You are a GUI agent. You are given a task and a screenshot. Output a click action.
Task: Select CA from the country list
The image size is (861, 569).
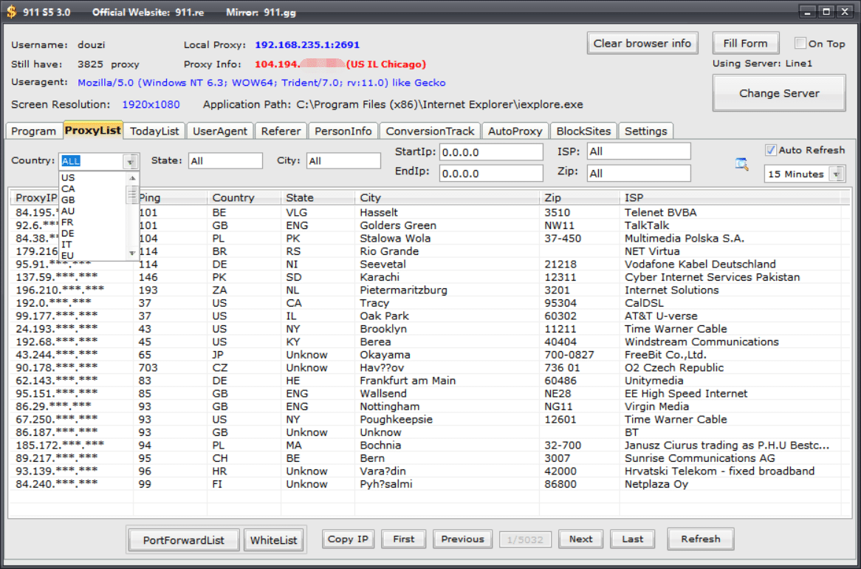point(68,189)
